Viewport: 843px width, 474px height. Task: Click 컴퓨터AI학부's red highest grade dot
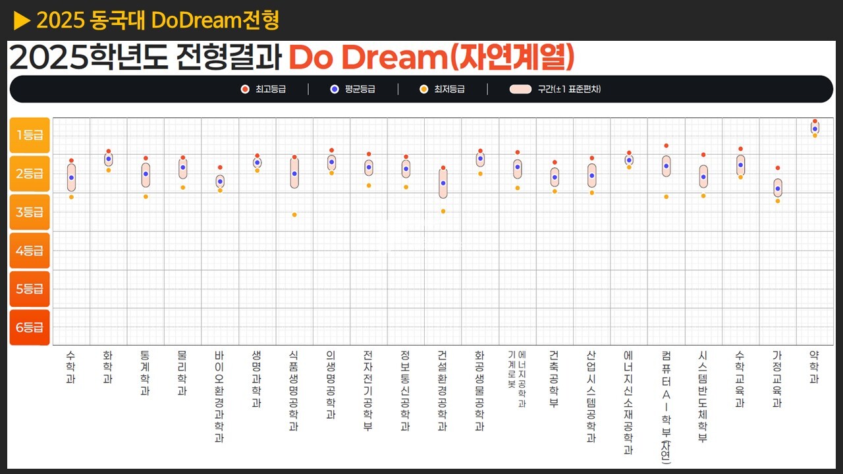(x=666, y=145)
